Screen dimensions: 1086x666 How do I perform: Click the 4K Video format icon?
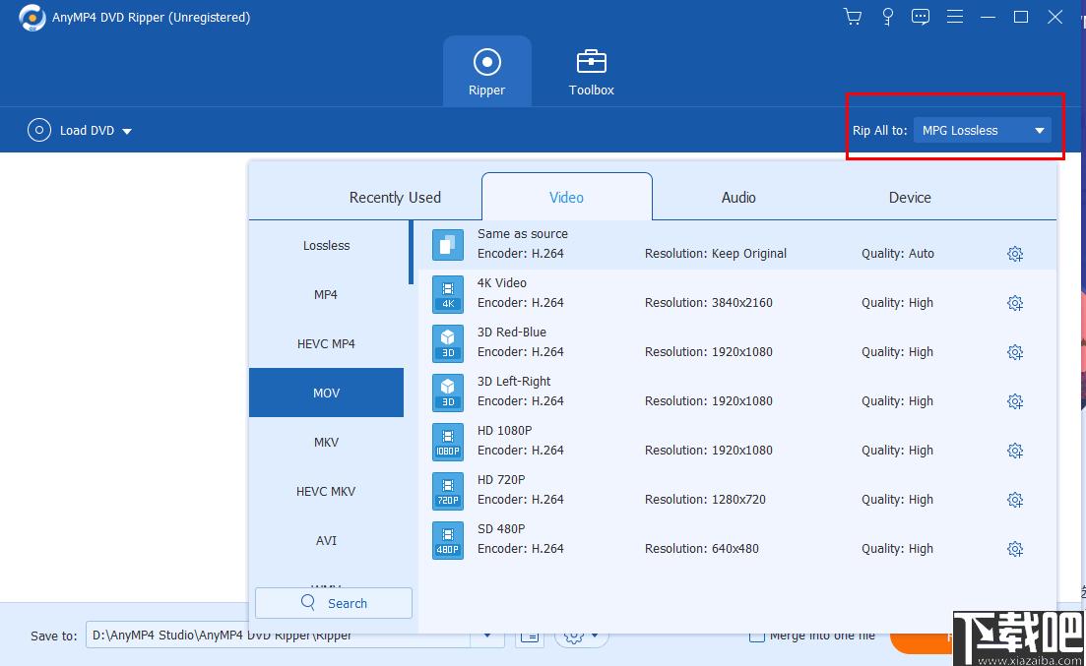448,294
